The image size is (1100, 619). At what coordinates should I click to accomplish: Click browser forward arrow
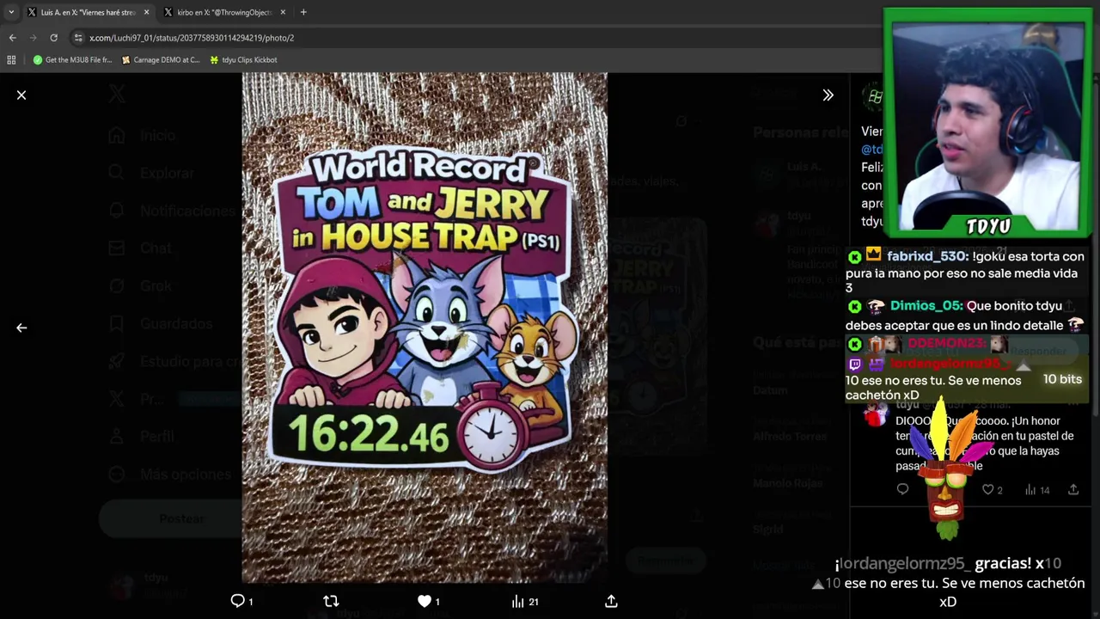tap(33, 38)
